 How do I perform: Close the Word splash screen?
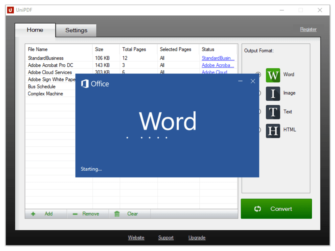click(253, 81)
